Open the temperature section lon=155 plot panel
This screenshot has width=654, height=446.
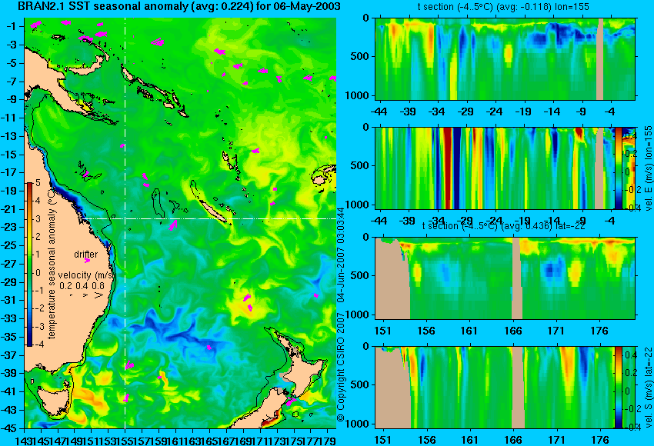505,58
